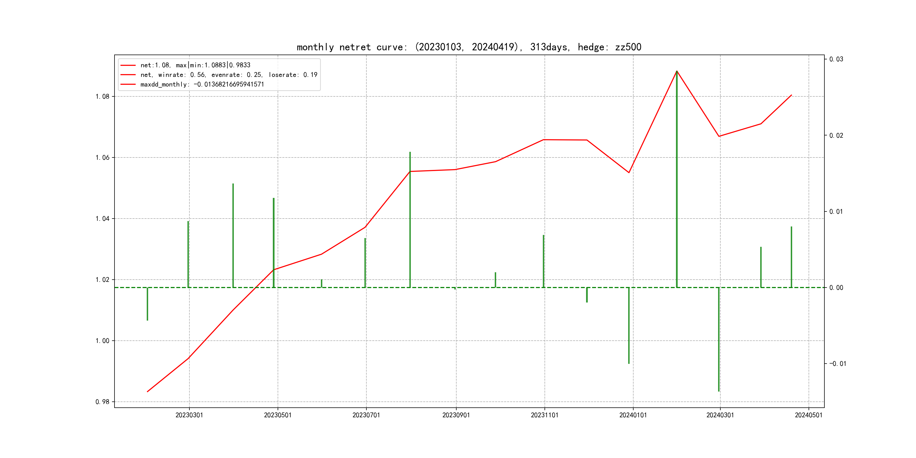Click the 20231101 x-axis label
Viewport: 916px width, 458px height.
tap(545, 415)
